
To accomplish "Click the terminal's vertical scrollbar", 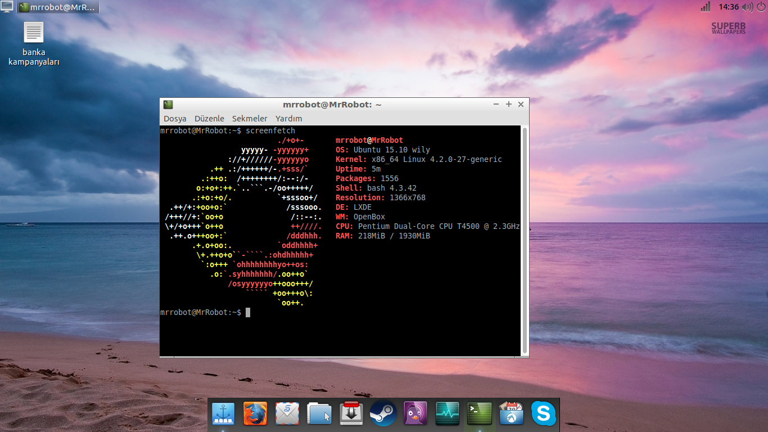I will (x=525, y=240).
